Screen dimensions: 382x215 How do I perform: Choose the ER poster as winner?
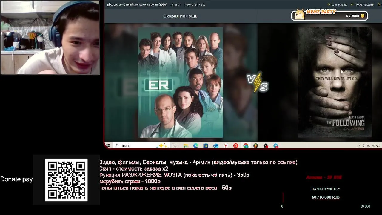(180, 82)
